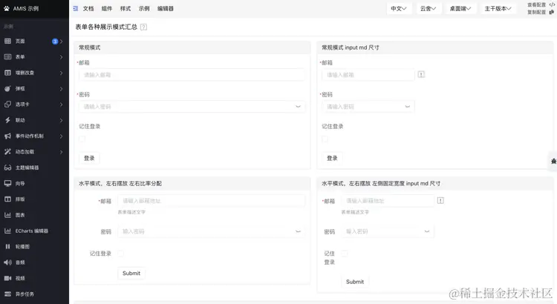Click the 表单 sidebar icon
Image resolution: width=557 pixels, height=304 pixels.
[8, 57]
